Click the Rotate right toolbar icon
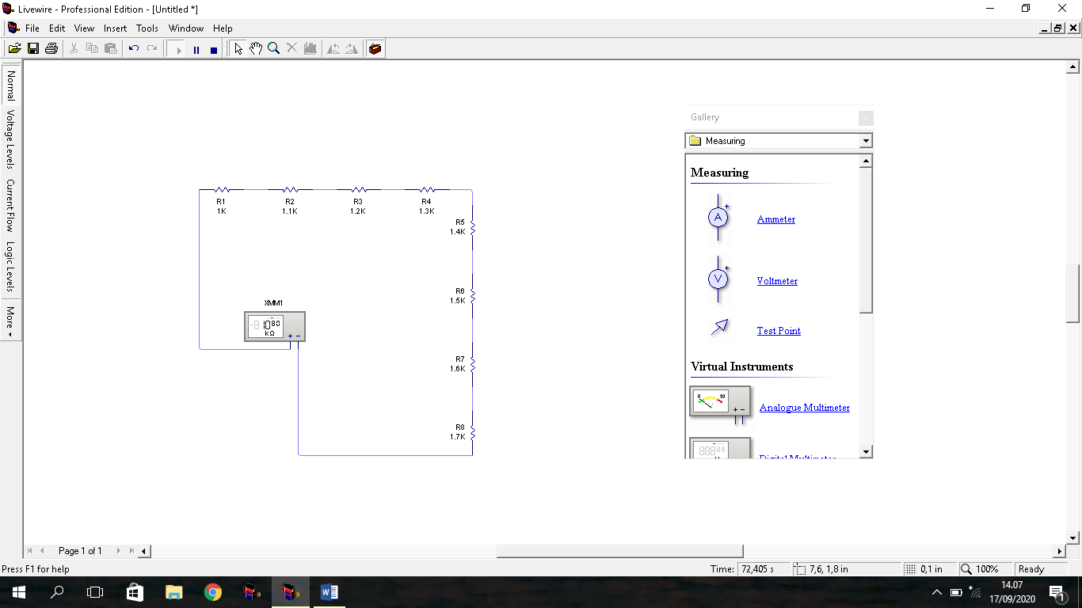Viewport: 1082px width, 608px height. click(352, 49)
